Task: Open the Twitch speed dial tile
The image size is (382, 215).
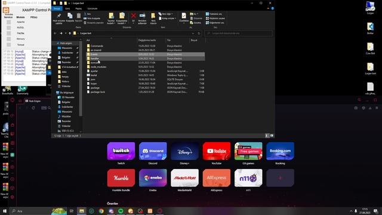Action: tap(121, 151)
